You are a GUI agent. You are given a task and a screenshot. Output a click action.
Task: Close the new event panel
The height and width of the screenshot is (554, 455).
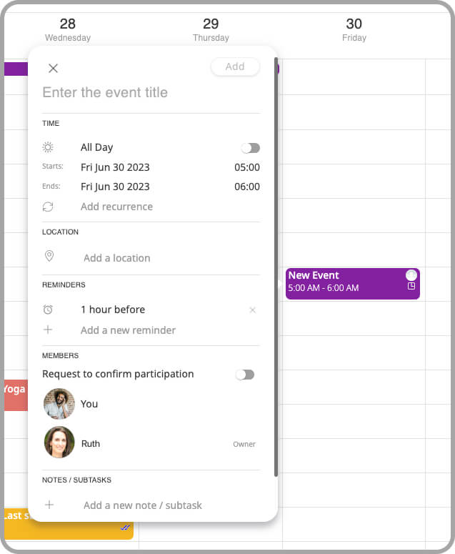pos(53,69)
